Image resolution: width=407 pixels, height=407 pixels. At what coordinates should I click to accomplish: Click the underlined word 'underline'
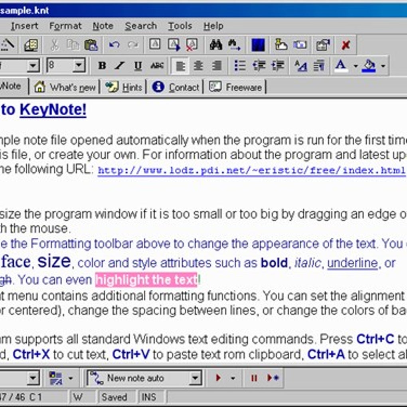pyautogui.click(x=352, y=263)
